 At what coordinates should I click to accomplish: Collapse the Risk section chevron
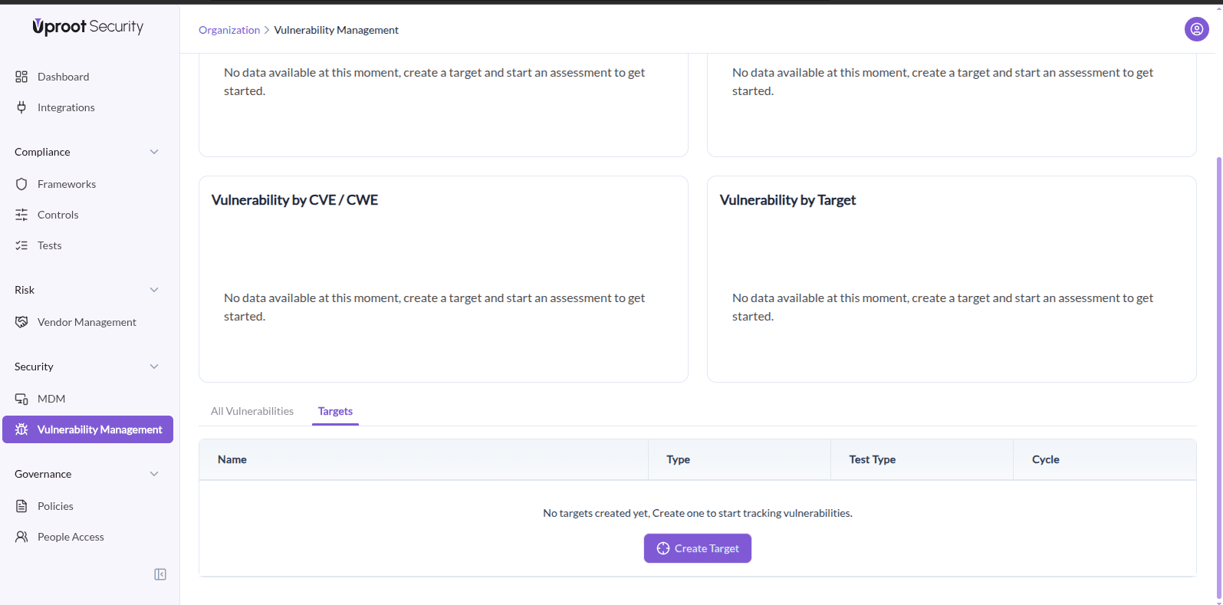154,290
